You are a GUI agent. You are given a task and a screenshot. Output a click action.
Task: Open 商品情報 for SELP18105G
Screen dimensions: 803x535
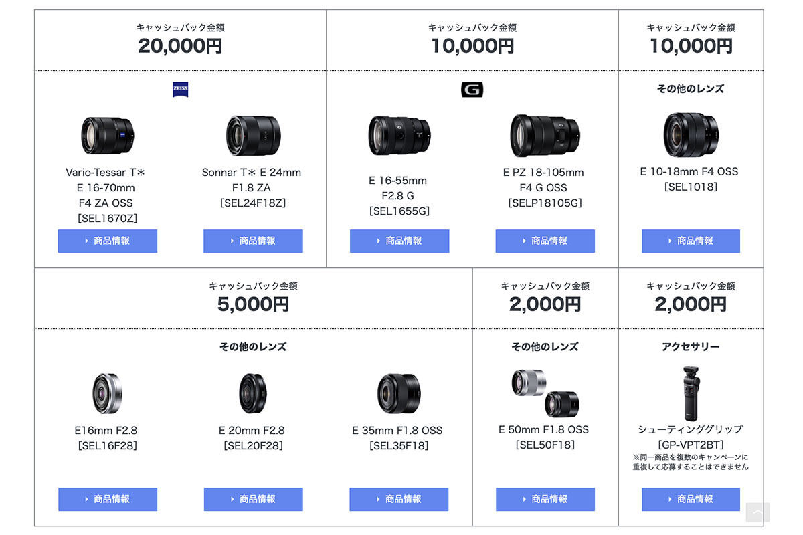click(x=545, y=241)
